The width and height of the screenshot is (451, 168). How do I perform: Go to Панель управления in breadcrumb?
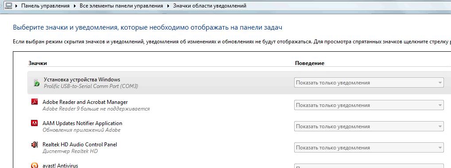click(x=46, y=6)
